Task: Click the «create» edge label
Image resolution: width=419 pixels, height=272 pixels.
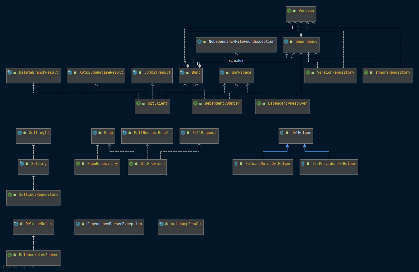Action: click(236, 61)
